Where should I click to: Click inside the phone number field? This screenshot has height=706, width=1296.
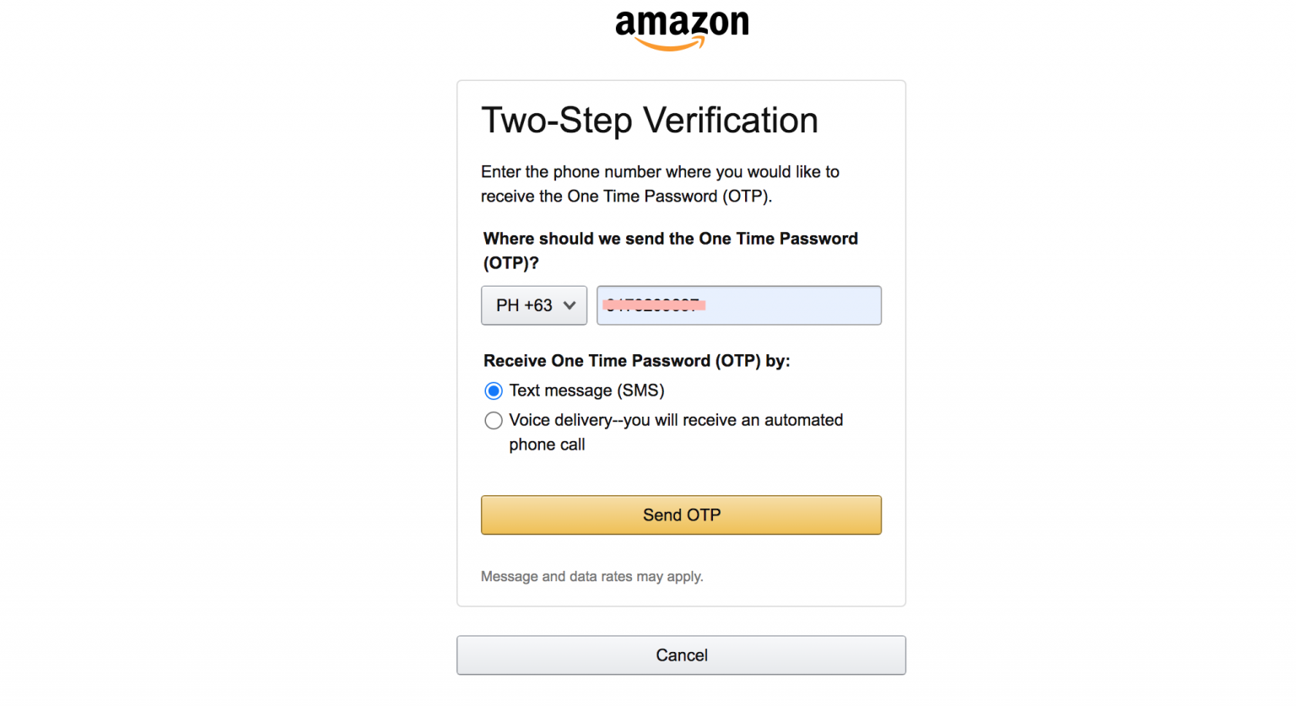click(738, 305)
